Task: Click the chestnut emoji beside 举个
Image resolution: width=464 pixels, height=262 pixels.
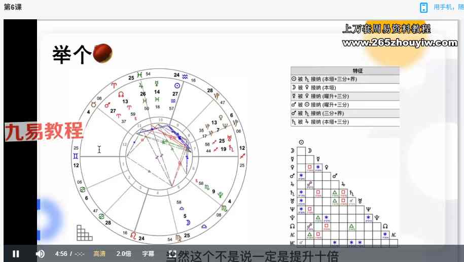Action: (x=102, y=54)
